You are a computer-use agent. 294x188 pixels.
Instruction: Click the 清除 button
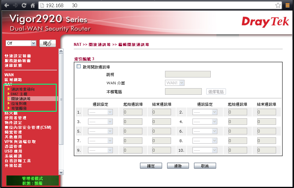coord(178,166)
